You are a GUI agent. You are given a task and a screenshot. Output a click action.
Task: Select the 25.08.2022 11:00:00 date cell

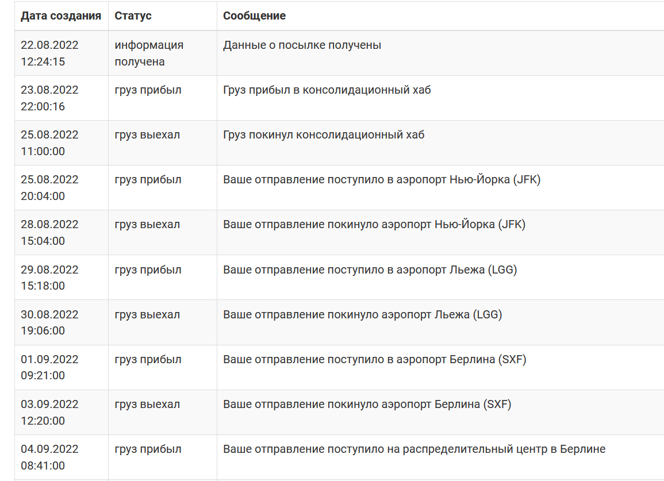click(x=49, y=143)
